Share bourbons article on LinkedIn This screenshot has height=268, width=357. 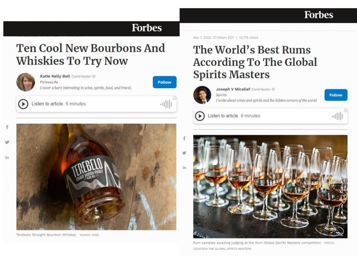[7, 157]
